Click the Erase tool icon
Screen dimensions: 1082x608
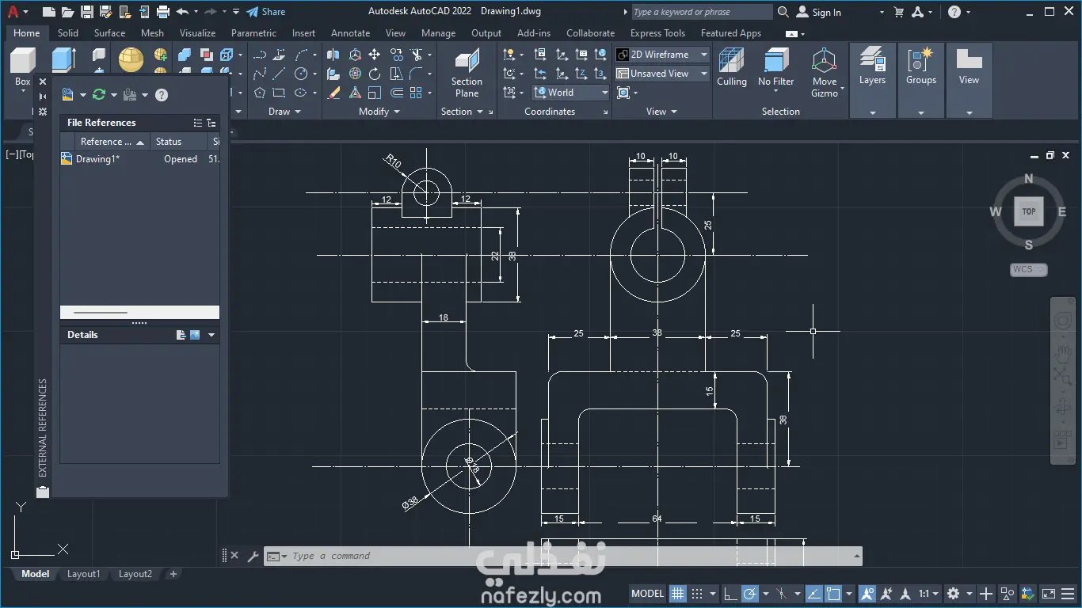[334, 93]
